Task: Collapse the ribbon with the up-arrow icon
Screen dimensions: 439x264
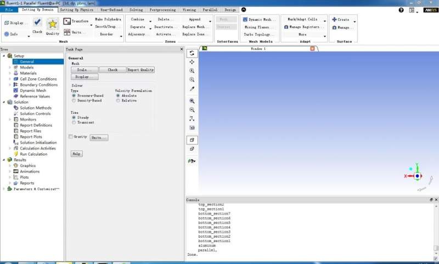Action: click(x=244, y=10)
